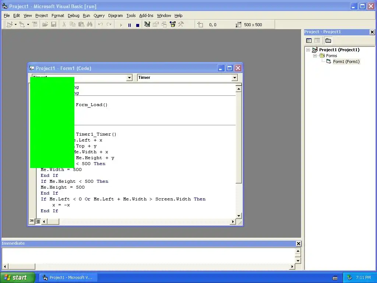Click the Open Project folder icon
377x283 pixels.
pos(45,25)
